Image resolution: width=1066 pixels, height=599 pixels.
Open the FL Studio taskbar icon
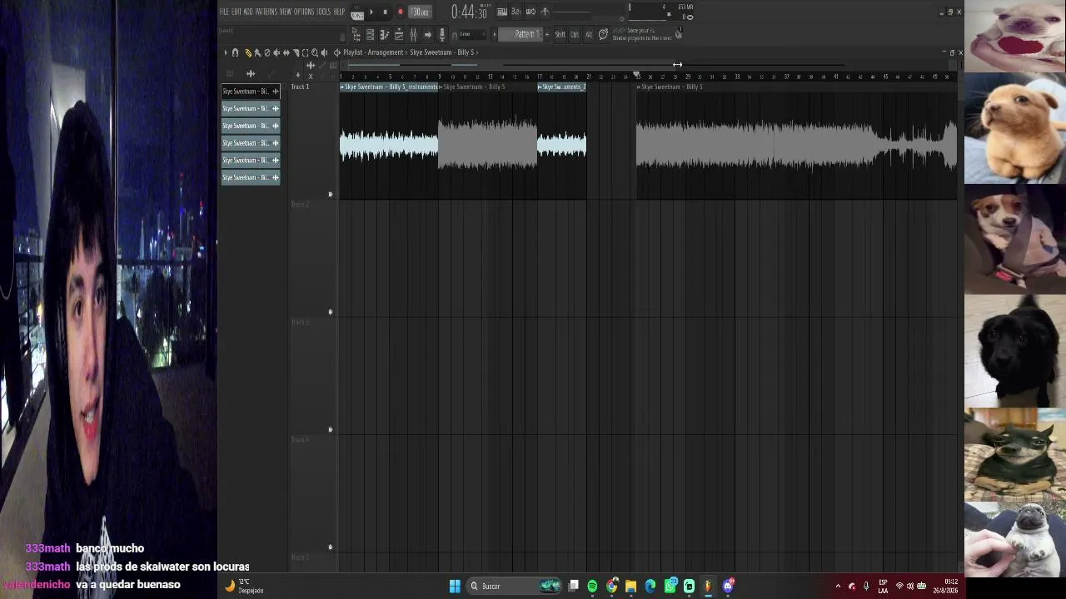(x=709, y=587)
